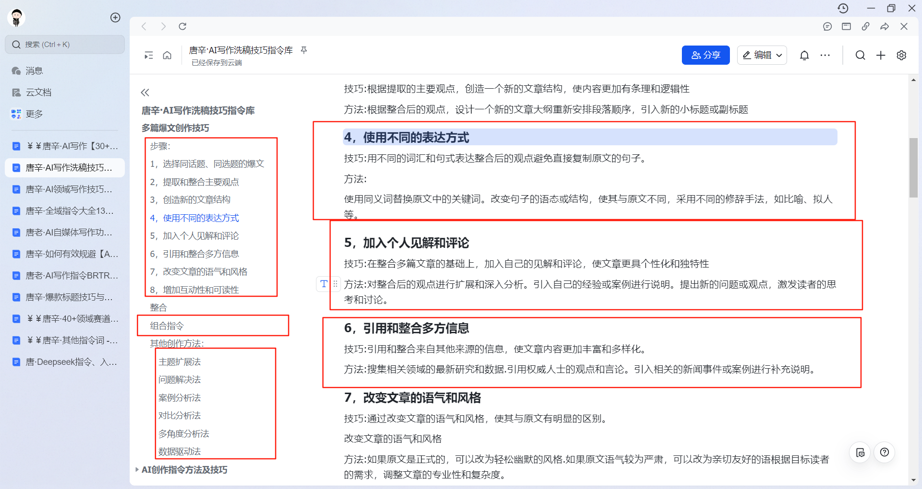
Task: Open document 唐辛·如何有效规避【A…
Action: (x=65, y=254)
